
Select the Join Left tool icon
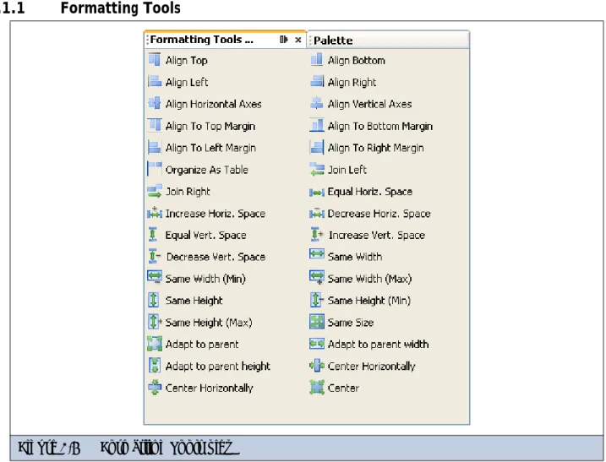317,169
